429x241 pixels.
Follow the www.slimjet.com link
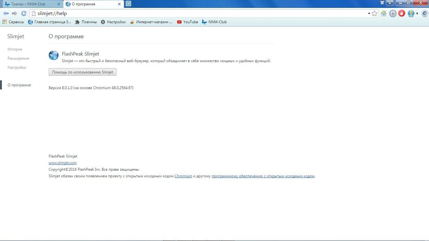coord(62,163)
